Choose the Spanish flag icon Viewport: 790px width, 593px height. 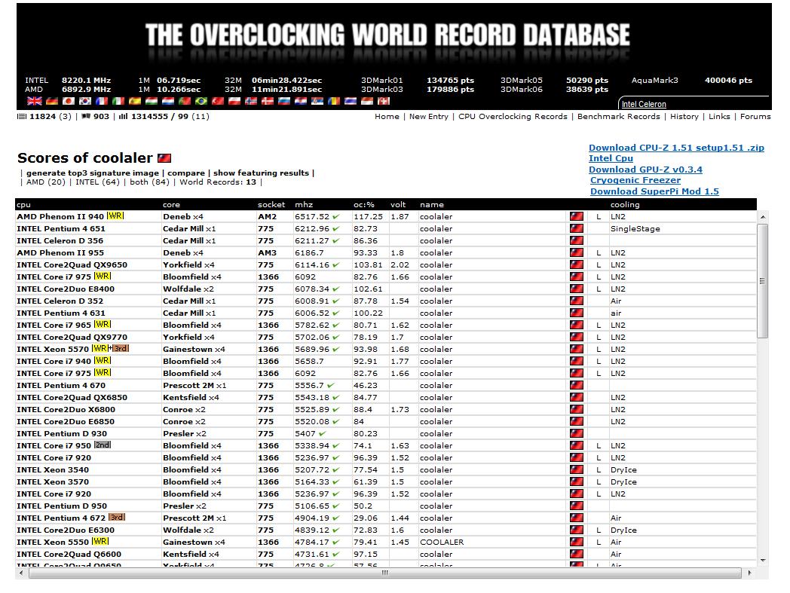135,101
